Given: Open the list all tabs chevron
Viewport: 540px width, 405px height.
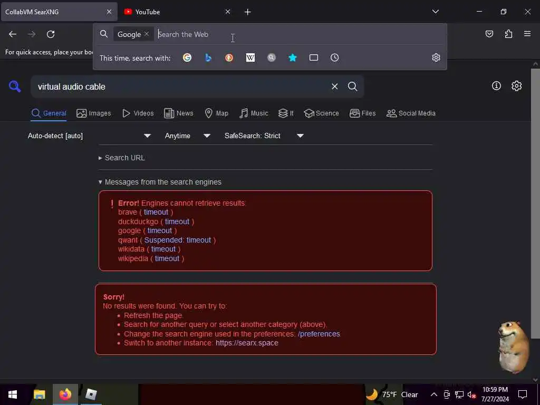Looking at the screenshot, I should [x=435, y=12].
